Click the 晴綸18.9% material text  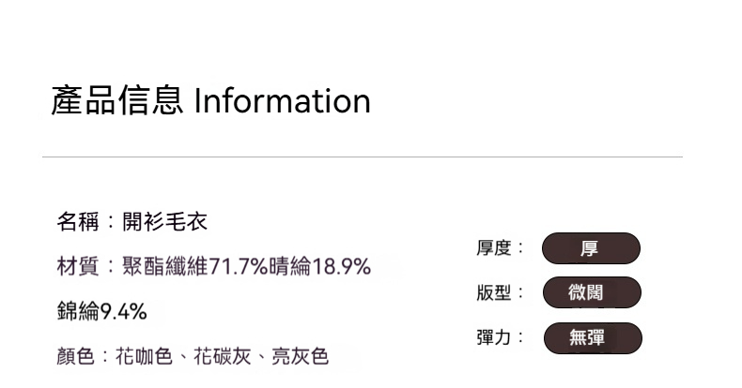(320, 267)
